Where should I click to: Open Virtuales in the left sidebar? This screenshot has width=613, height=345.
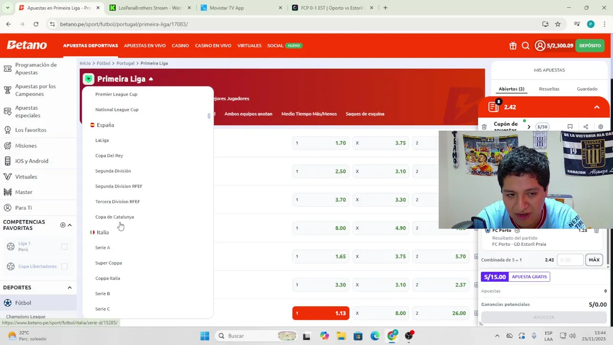click(x=26, y=177)
